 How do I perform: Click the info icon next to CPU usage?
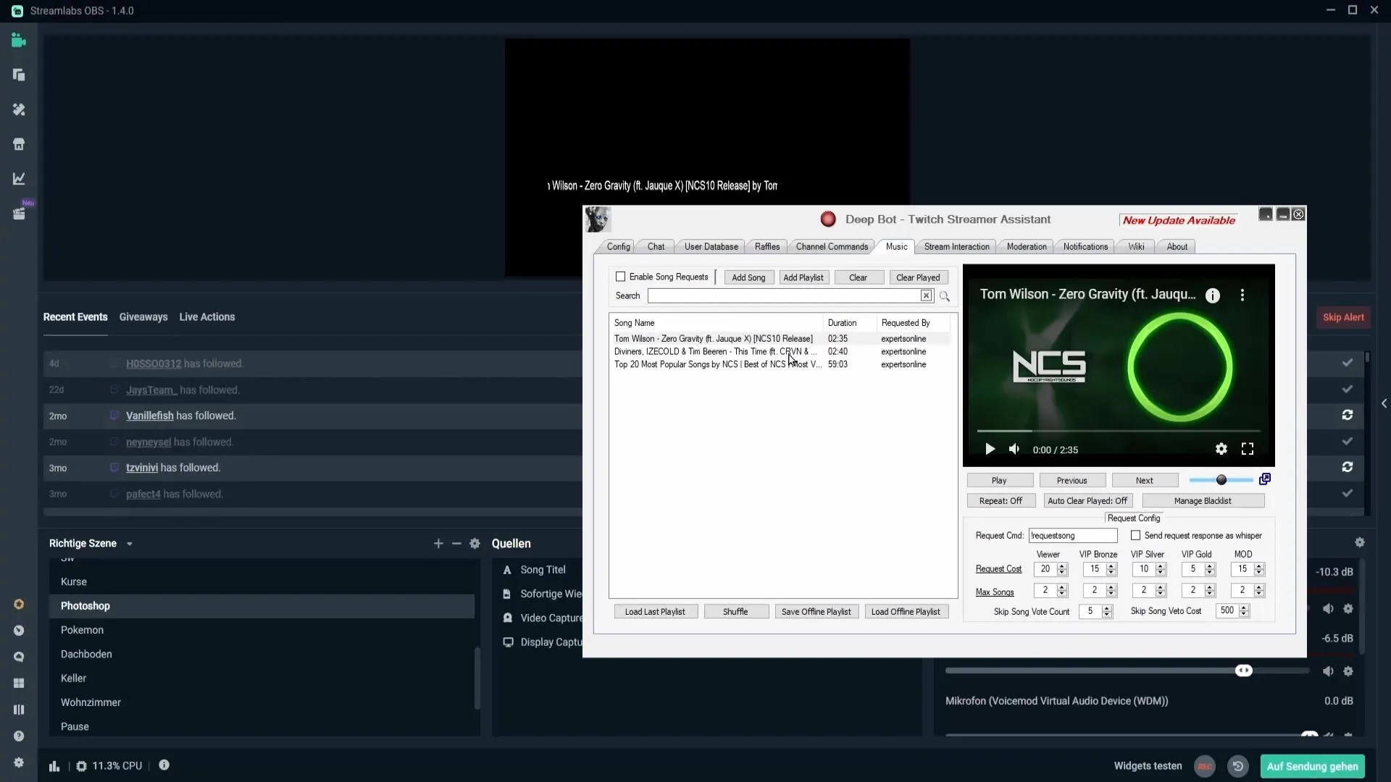[164, 765]
